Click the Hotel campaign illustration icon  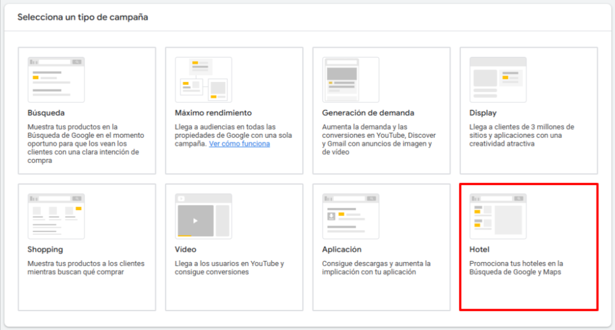click(498, 216)
